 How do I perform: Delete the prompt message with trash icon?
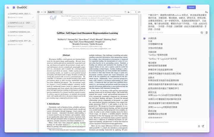207,33
